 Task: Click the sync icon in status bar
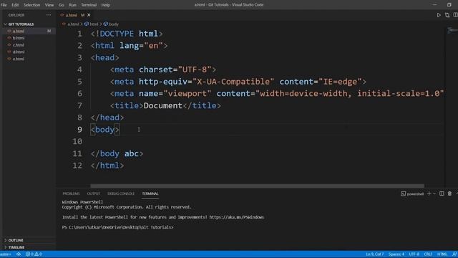(x=19, y=254)
